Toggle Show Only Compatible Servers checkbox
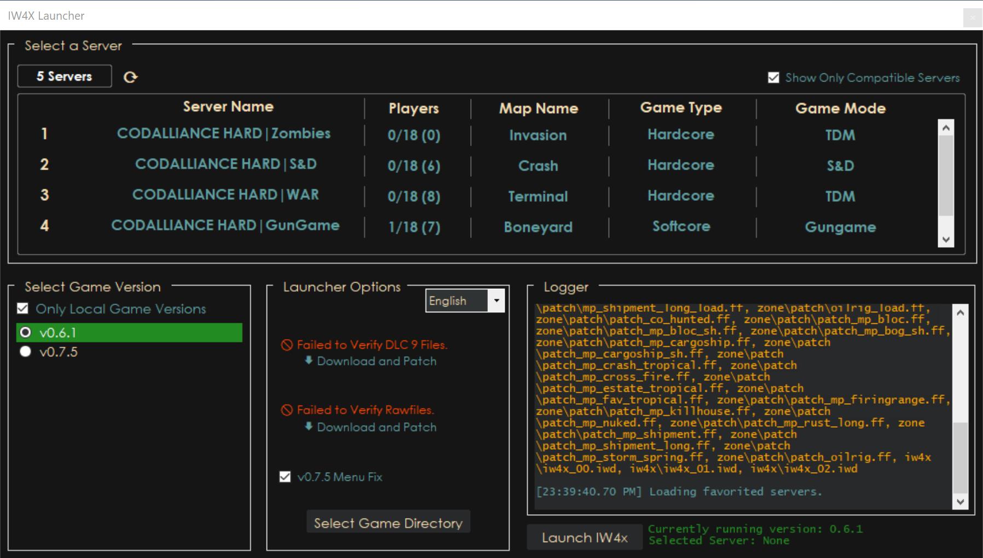This screenshot has height=558, width=983. click(x=773, y=78)
